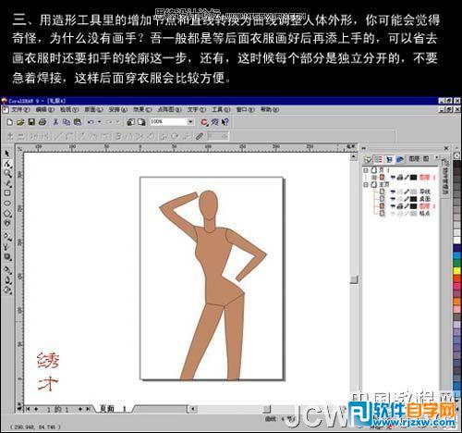Go to last page navigator button

tap(88, 409)
